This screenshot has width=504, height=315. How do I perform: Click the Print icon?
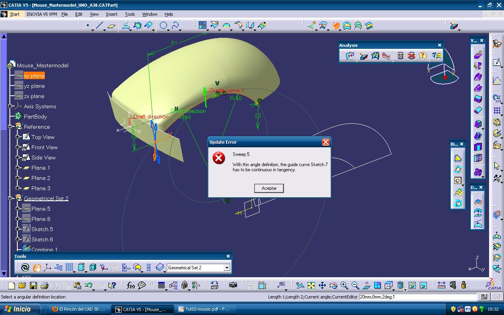[44, 285]
